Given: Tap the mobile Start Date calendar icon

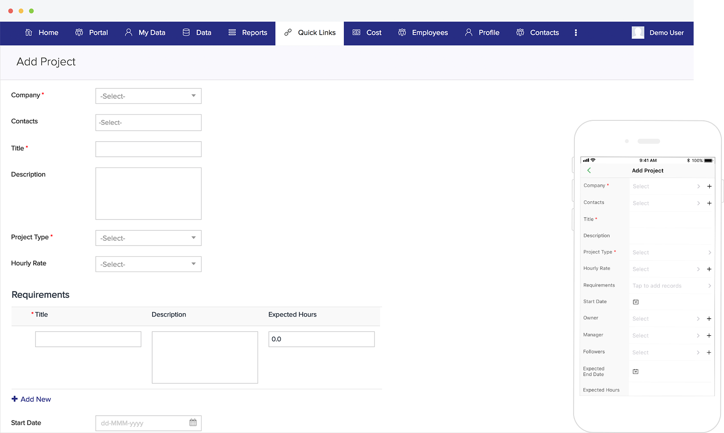Looking at the screenshot, I should tap(636, 302).
